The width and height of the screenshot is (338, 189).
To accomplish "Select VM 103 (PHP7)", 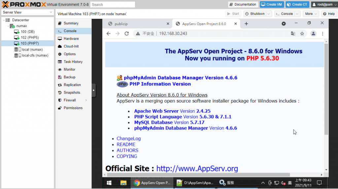I will coord(30,43).
